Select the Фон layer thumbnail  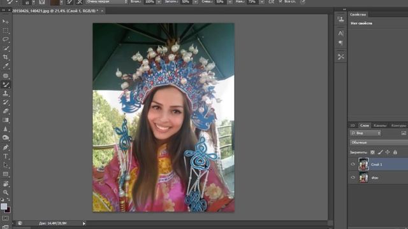coord(363,177)
